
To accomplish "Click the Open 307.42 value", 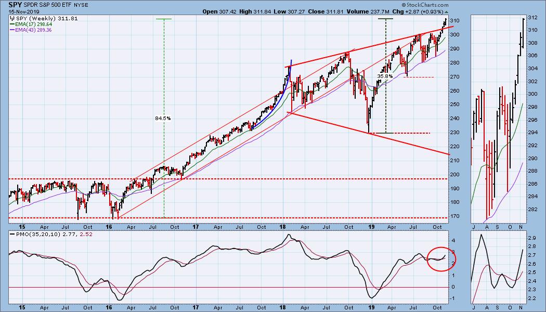I will [220, 11].
